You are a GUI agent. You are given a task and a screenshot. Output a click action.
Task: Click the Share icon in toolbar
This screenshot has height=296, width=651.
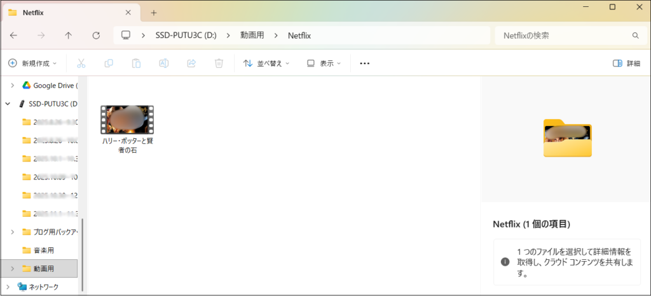(191, 63)
